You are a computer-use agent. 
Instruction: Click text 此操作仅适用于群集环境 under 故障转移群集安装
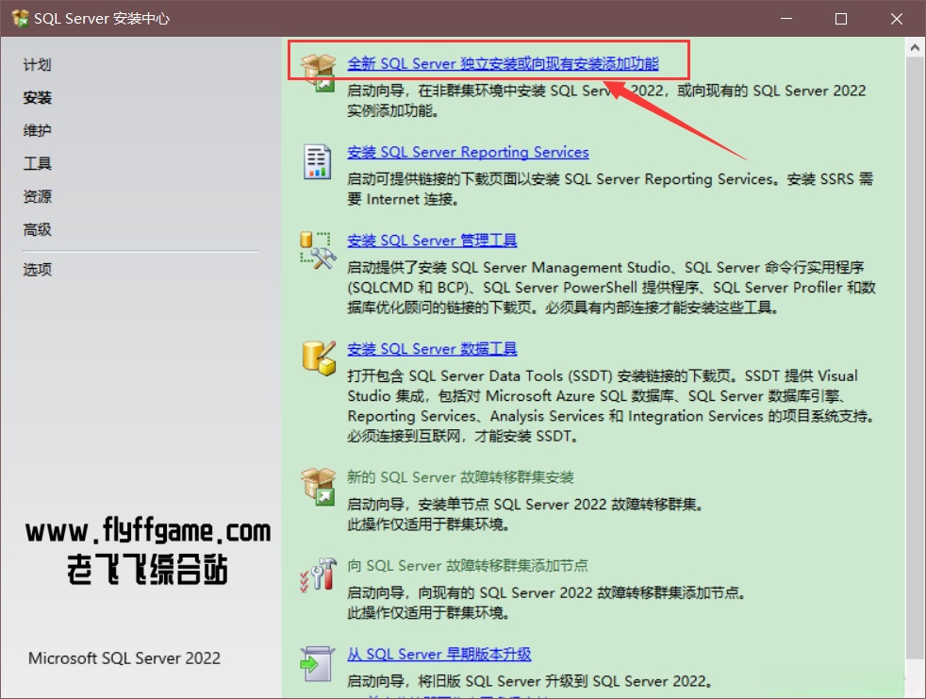click(x=428, y=524)
